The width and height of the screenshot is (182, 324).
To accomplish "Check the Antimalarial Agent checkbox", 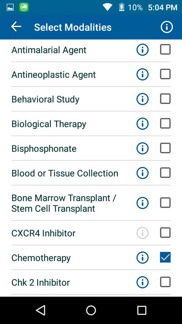I will (x=165, y=49).
